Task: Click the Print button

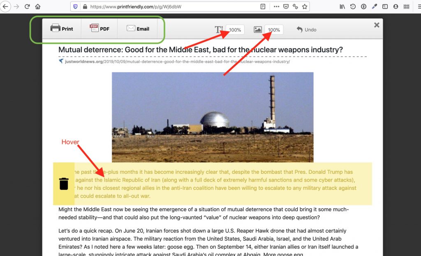Action: click(x=62, y=29)
